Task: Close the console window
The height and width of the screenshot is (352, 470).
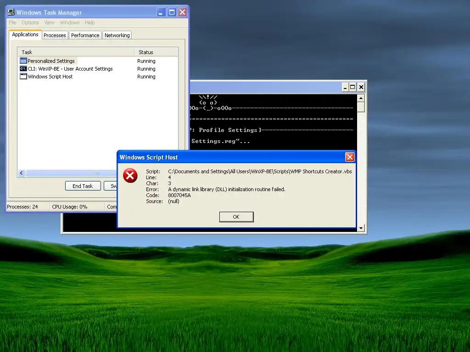Action: [x=361, y=88]
